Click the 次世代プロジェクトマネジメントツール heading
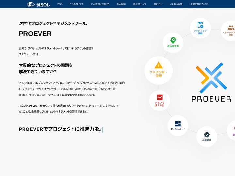235x176 pixels. [x=53, y=23]
